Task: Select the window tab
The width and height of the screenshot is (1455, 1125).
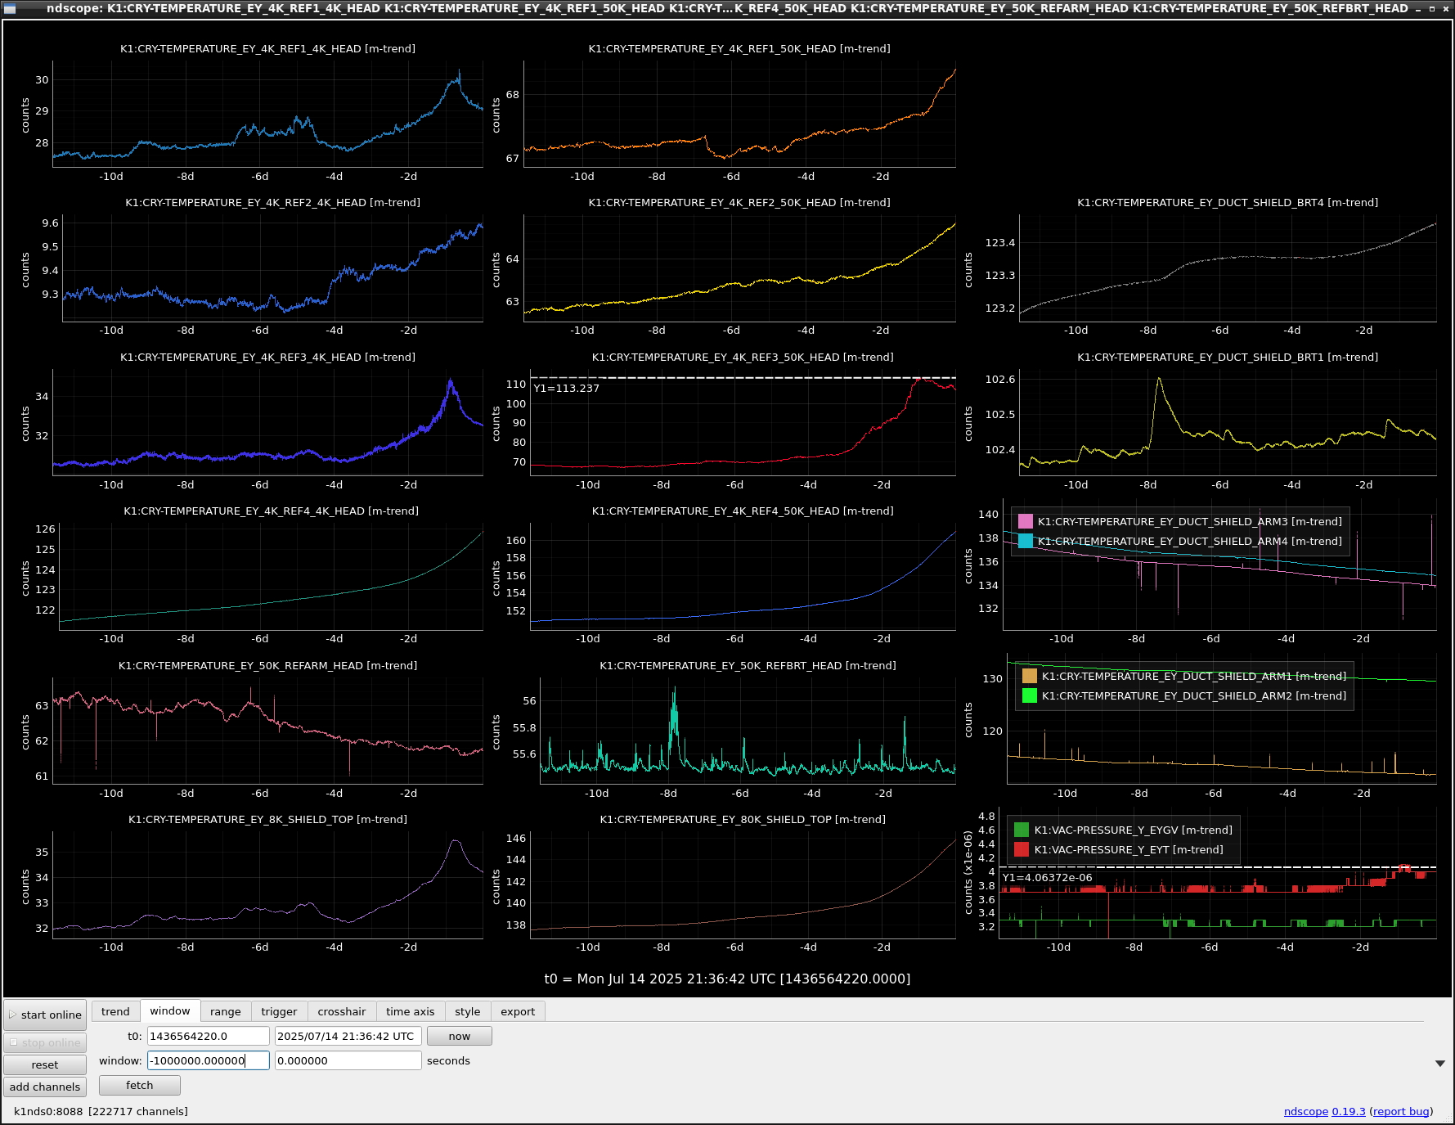Action: pos(170,1011)
